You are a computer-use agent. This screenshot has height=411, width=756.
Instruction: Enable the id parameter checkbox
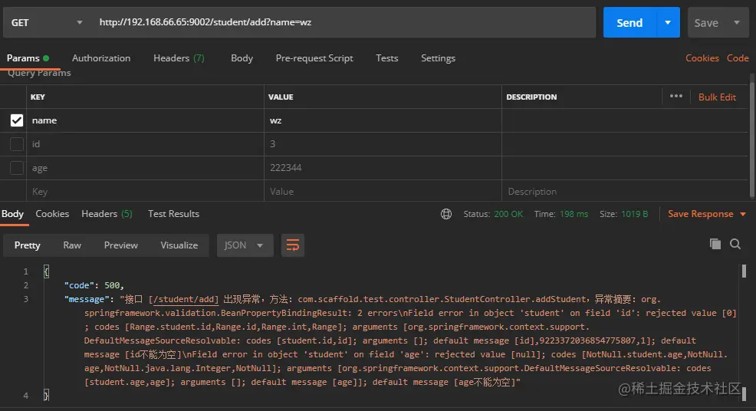coord(17,144)
